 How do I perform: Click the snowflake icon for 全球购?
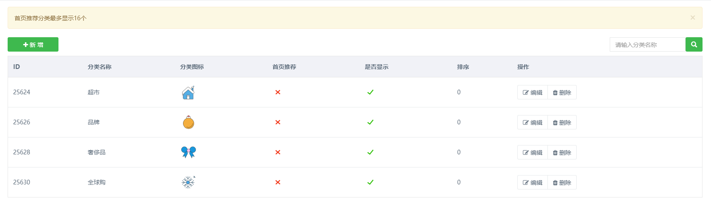(188, 182)
